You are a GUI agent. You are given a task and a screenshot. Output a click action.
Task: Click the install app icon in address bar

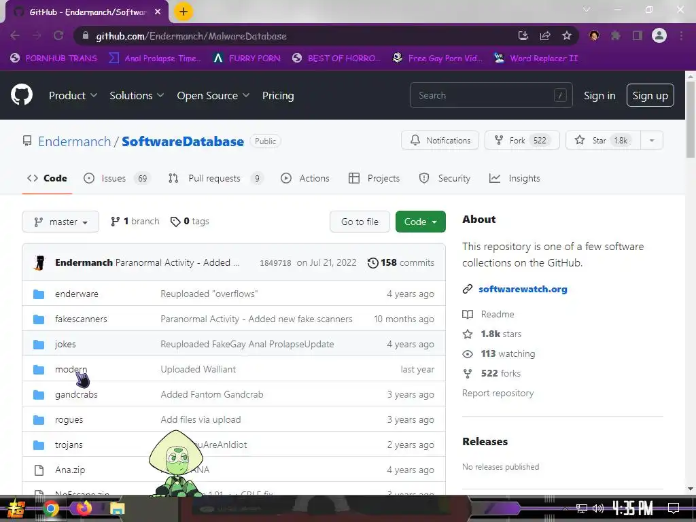click(523, 35)
